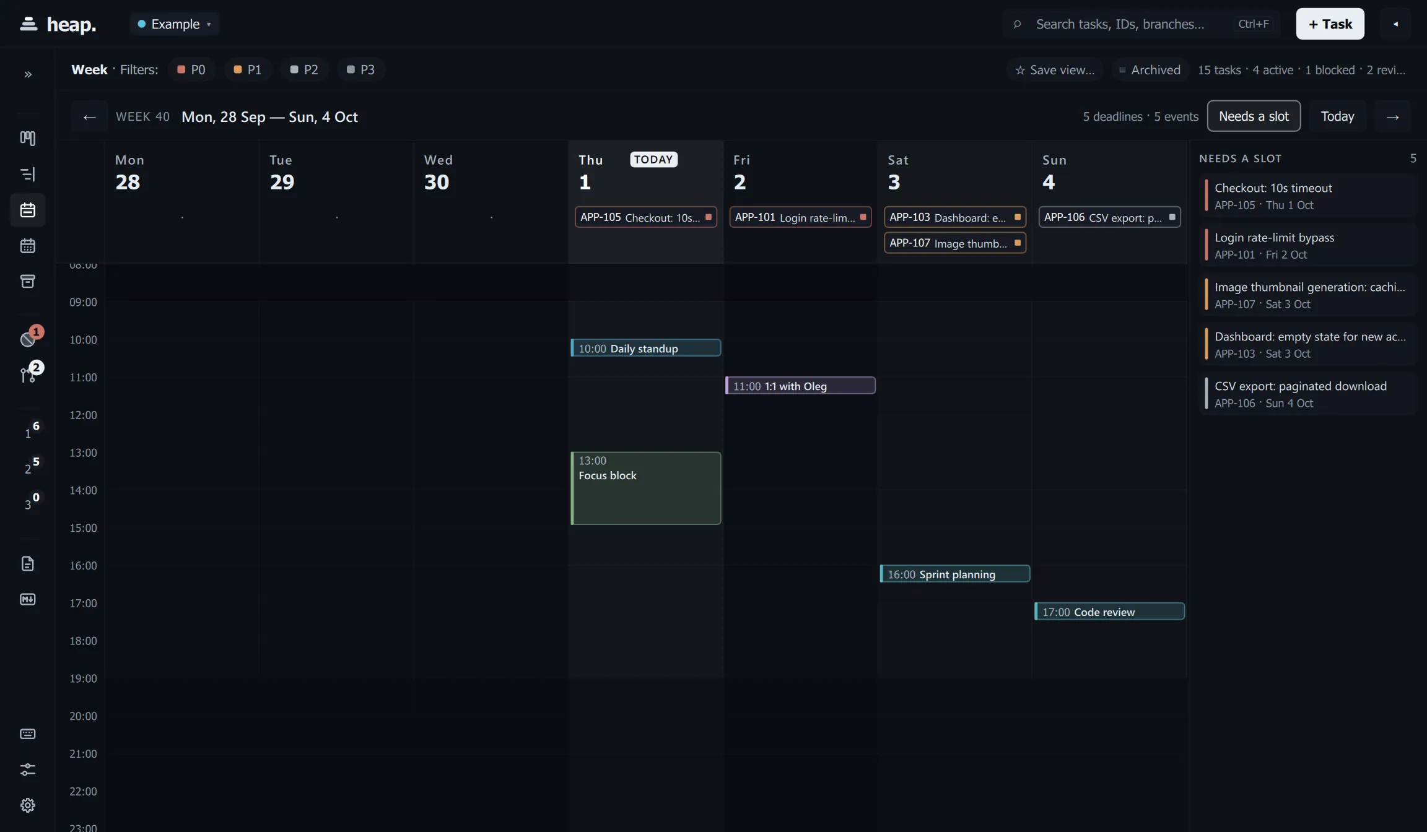Open the document notes icon in sidebar
Image resolution: width=1427 pixels, height=832 pixels.
28,563
